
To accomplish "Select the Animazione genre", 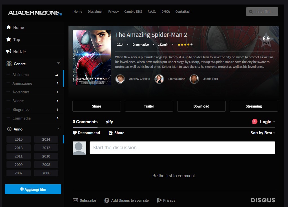I will point(22,83).
